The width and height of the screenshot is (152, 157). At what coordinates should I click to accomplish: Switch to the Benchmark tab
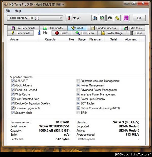[x=21, y=33]
